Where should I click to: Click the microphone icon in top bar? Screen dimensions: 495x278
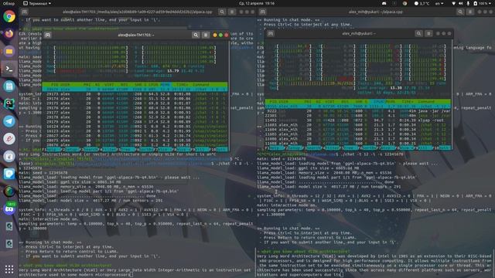click(468, 3)
